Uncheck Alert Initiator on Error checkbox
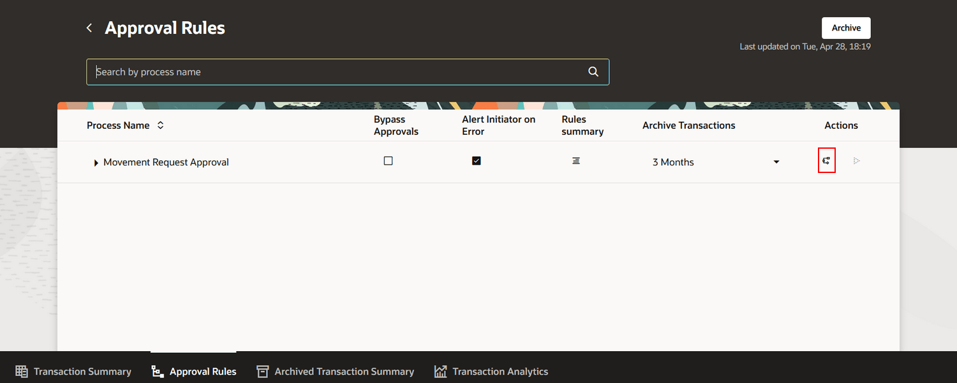 476,161
